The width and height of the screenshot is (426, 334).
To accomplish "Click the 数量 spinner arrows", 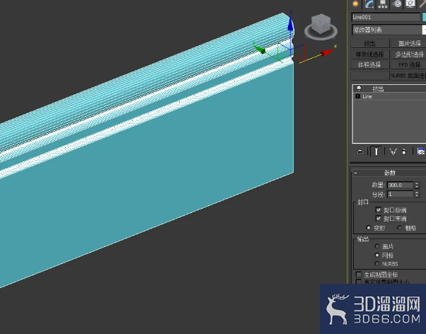I will click(417, 185).
